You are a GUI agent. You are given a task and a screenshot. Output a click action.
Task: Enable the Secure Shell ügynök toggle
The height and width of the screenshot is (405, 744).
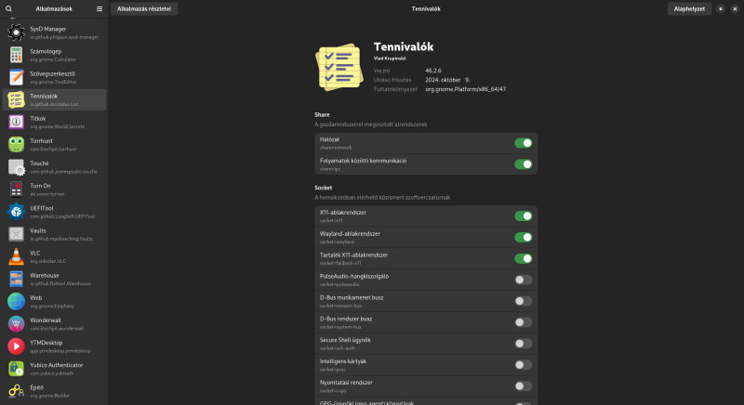click(523, 344)
